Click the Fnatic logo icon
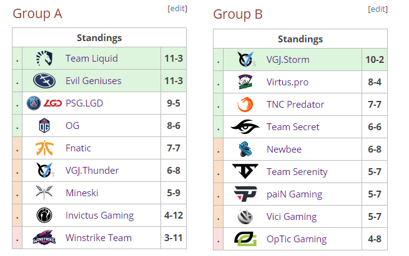 pyautogui.click(x=44, y=148)
